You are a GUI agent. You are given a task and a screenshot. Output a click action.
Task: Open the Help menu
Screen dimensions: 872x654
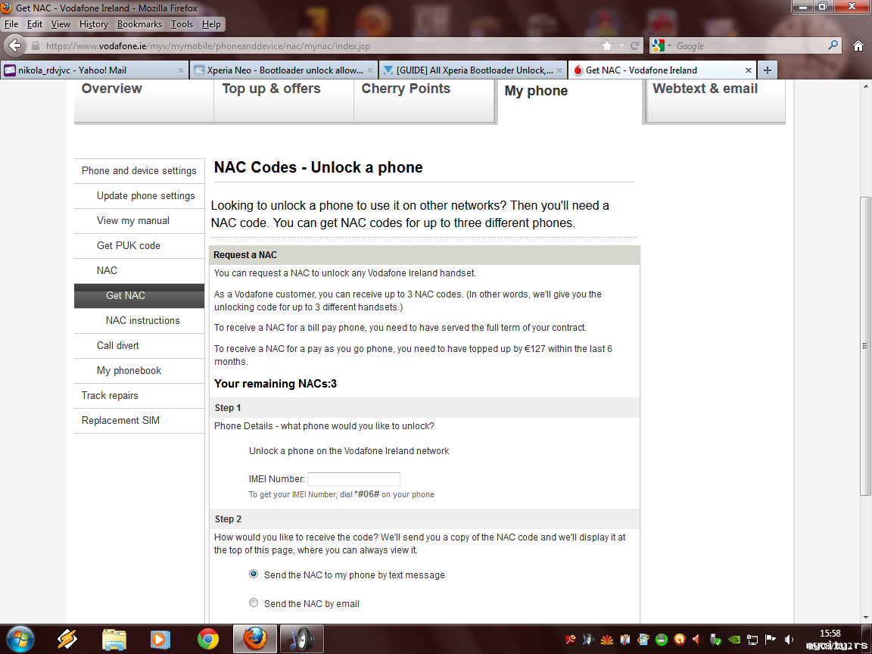coord(210,24)
